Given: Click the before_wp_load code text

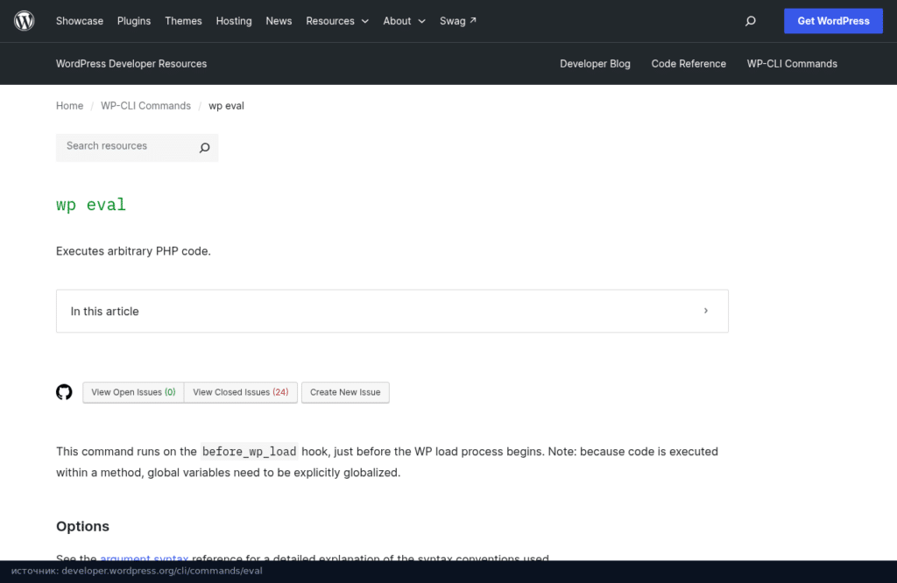Looking at the screenshot, I should (x=249, y=452).
